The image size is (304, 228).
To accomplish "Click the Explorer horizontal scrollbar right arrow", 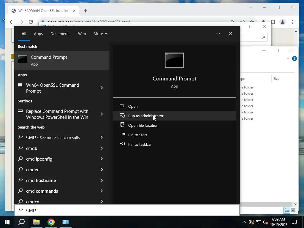I will 295,204.
